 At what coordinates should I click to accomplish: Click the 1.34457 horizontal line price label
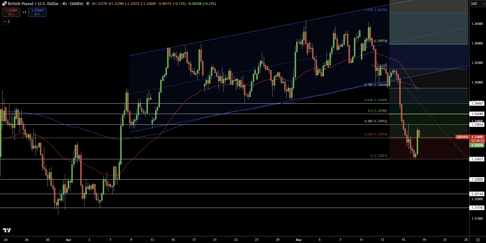click(477, 104)
